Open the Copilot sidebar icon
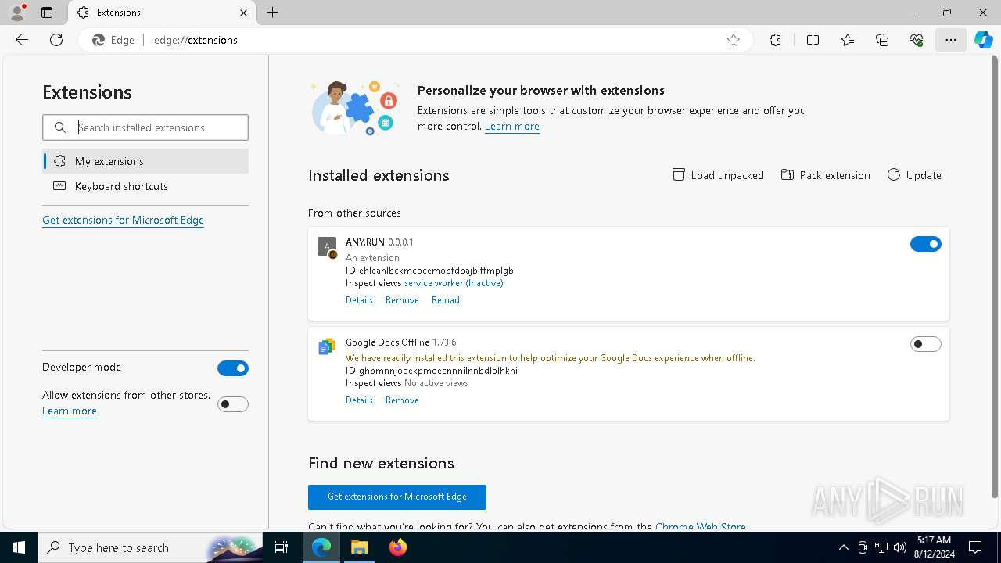Viewport: 1001px width, 563px height. [983, 40]
